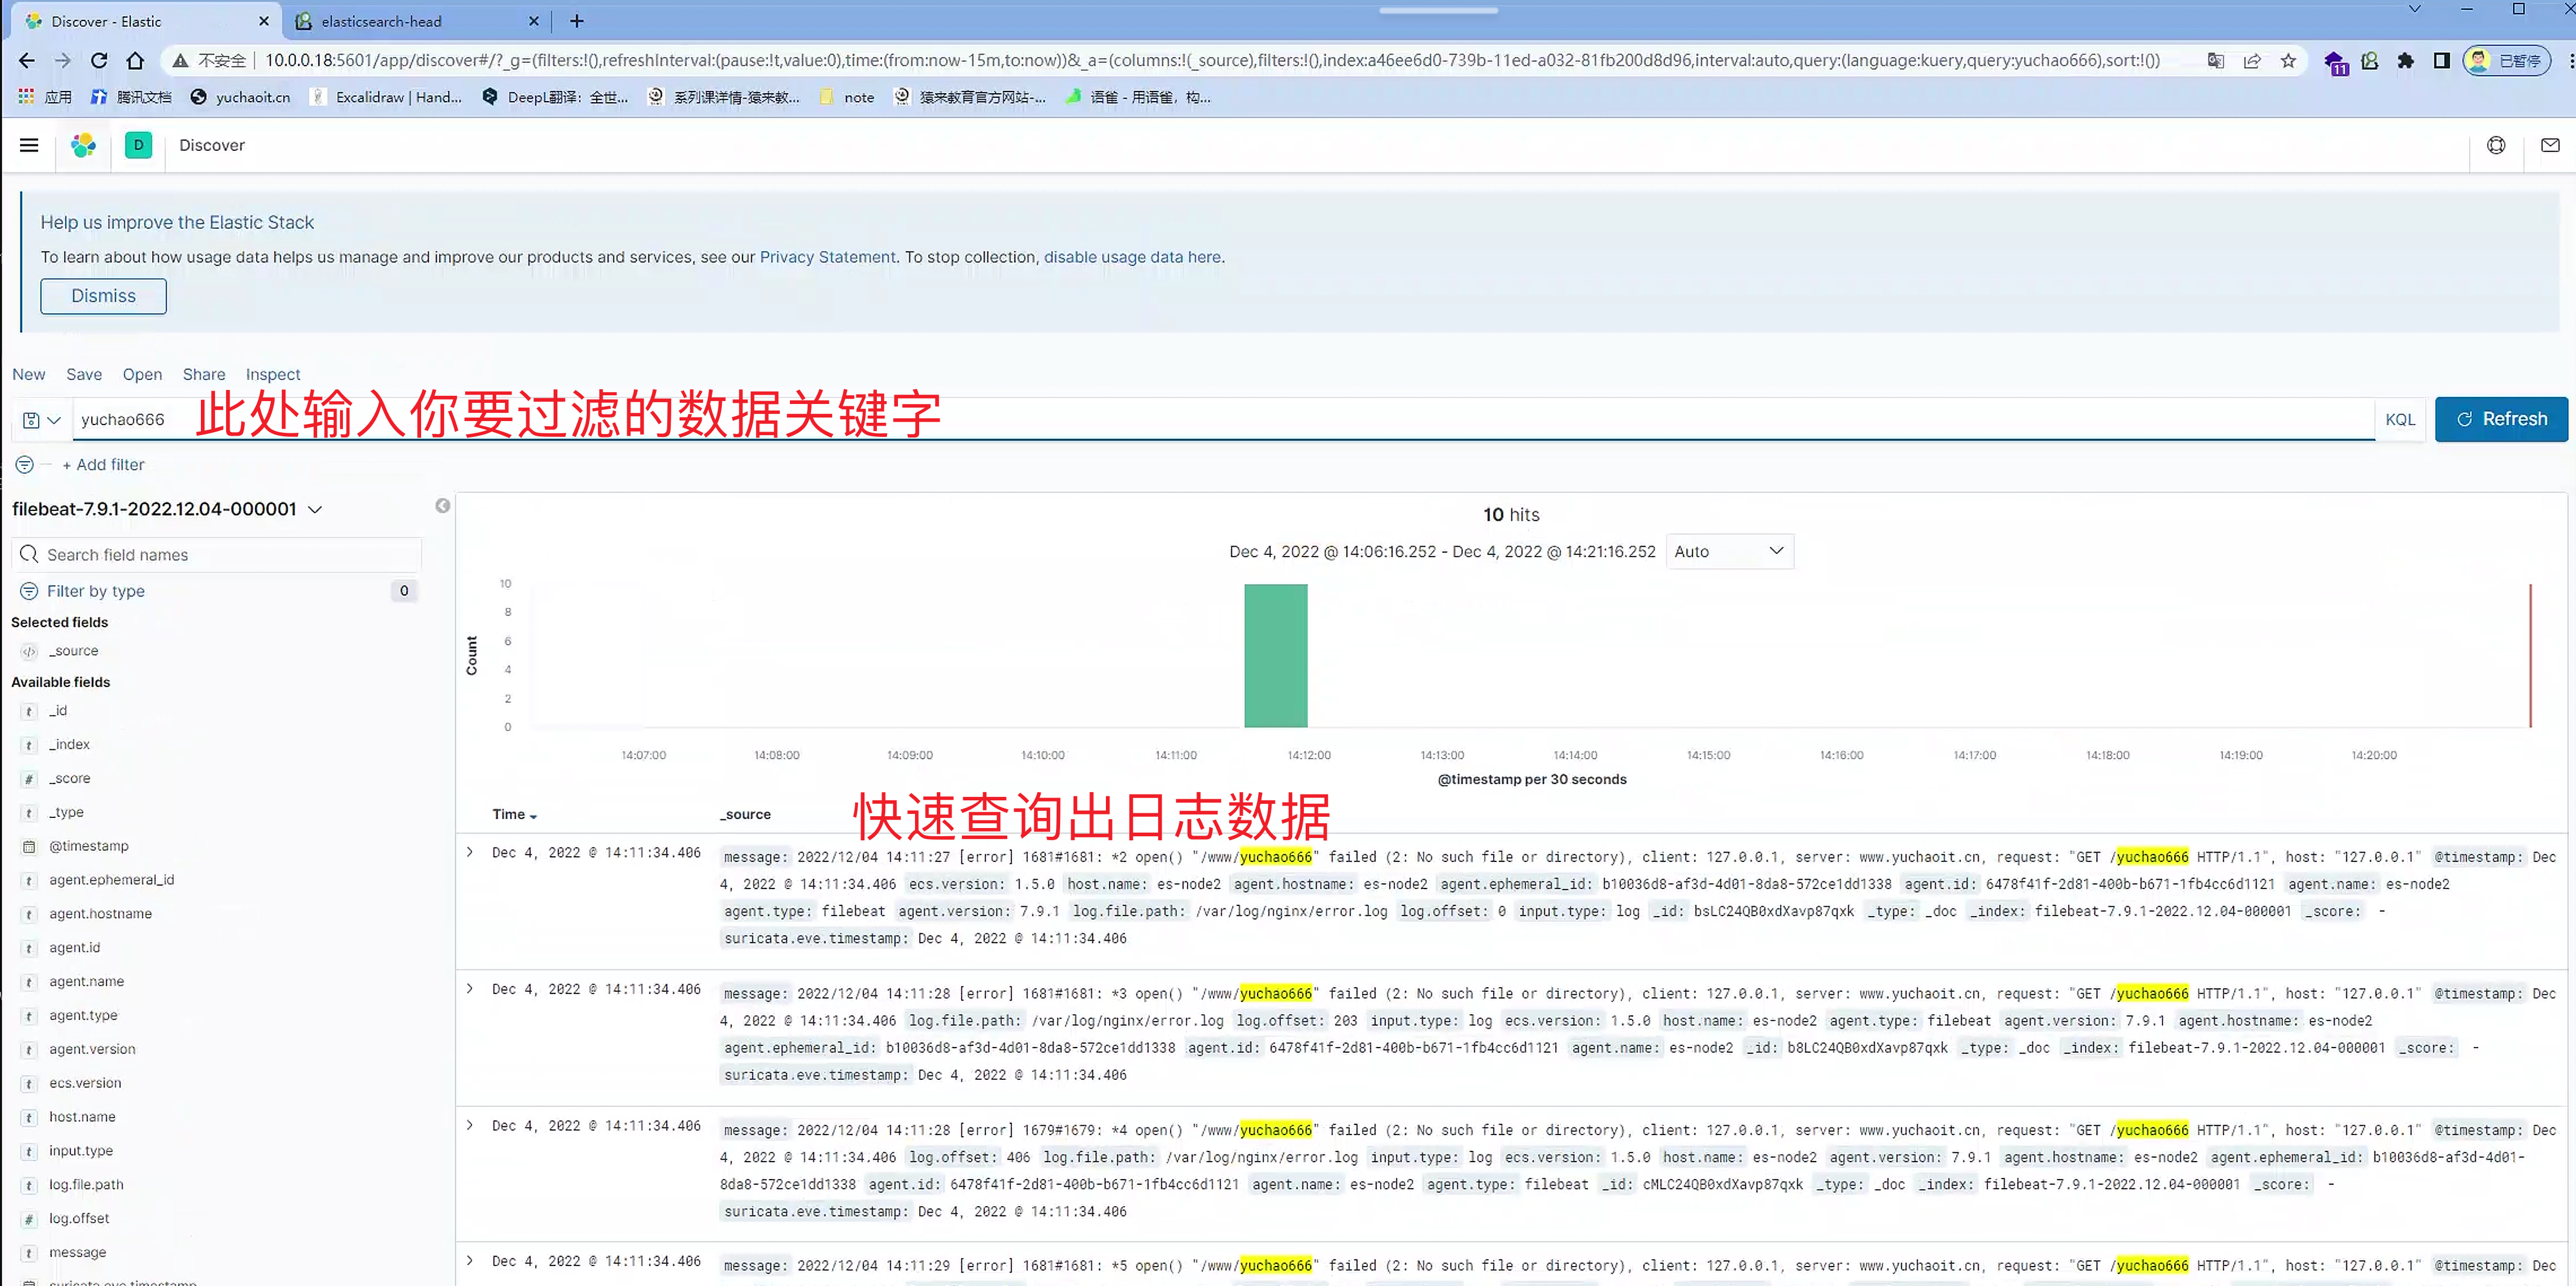Screen dimensions: 2576x1286
Task: Open the Inspect menu item
Action: 272,374
